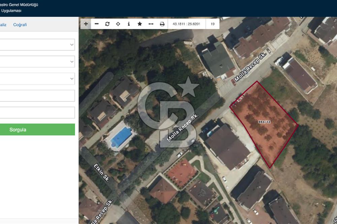Switch to the partially visible Analiz tab
Viewport: 337px width, 224px height.
coord(3,25)
